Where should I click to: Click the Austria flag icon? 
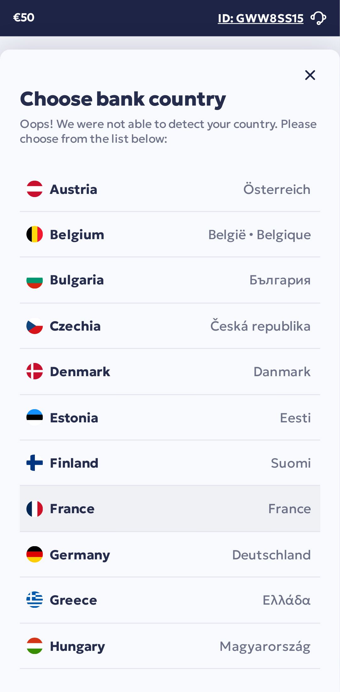(35, 189)
